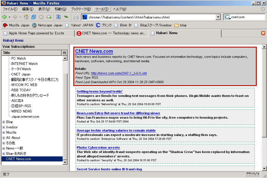
Task: Click the PR:n/a status bar panel
Action: click(253, 174)
